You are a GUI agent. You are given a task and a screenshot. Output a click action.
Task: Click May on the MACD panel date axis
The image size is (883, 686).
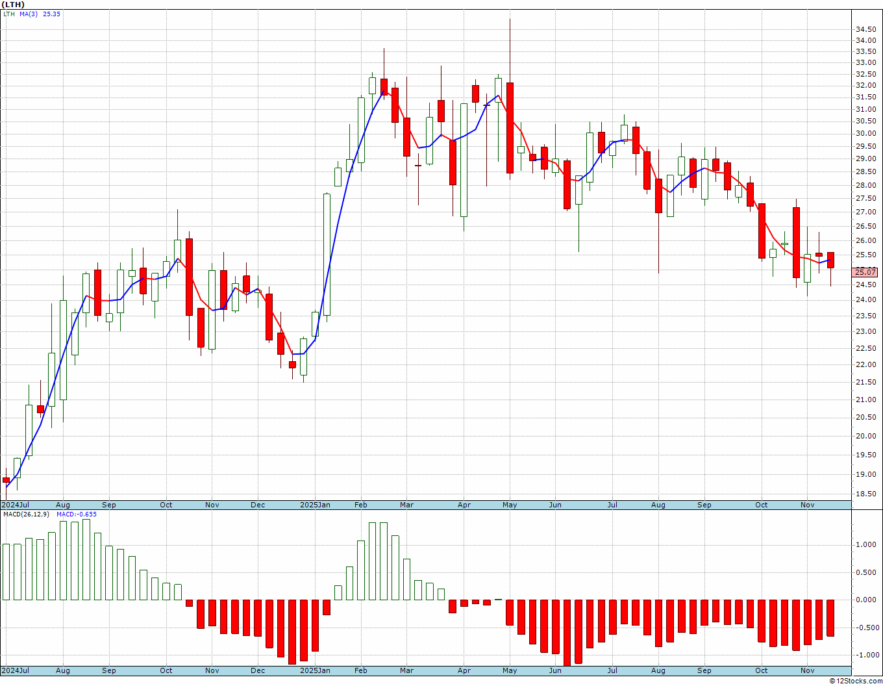pos(510,670)
